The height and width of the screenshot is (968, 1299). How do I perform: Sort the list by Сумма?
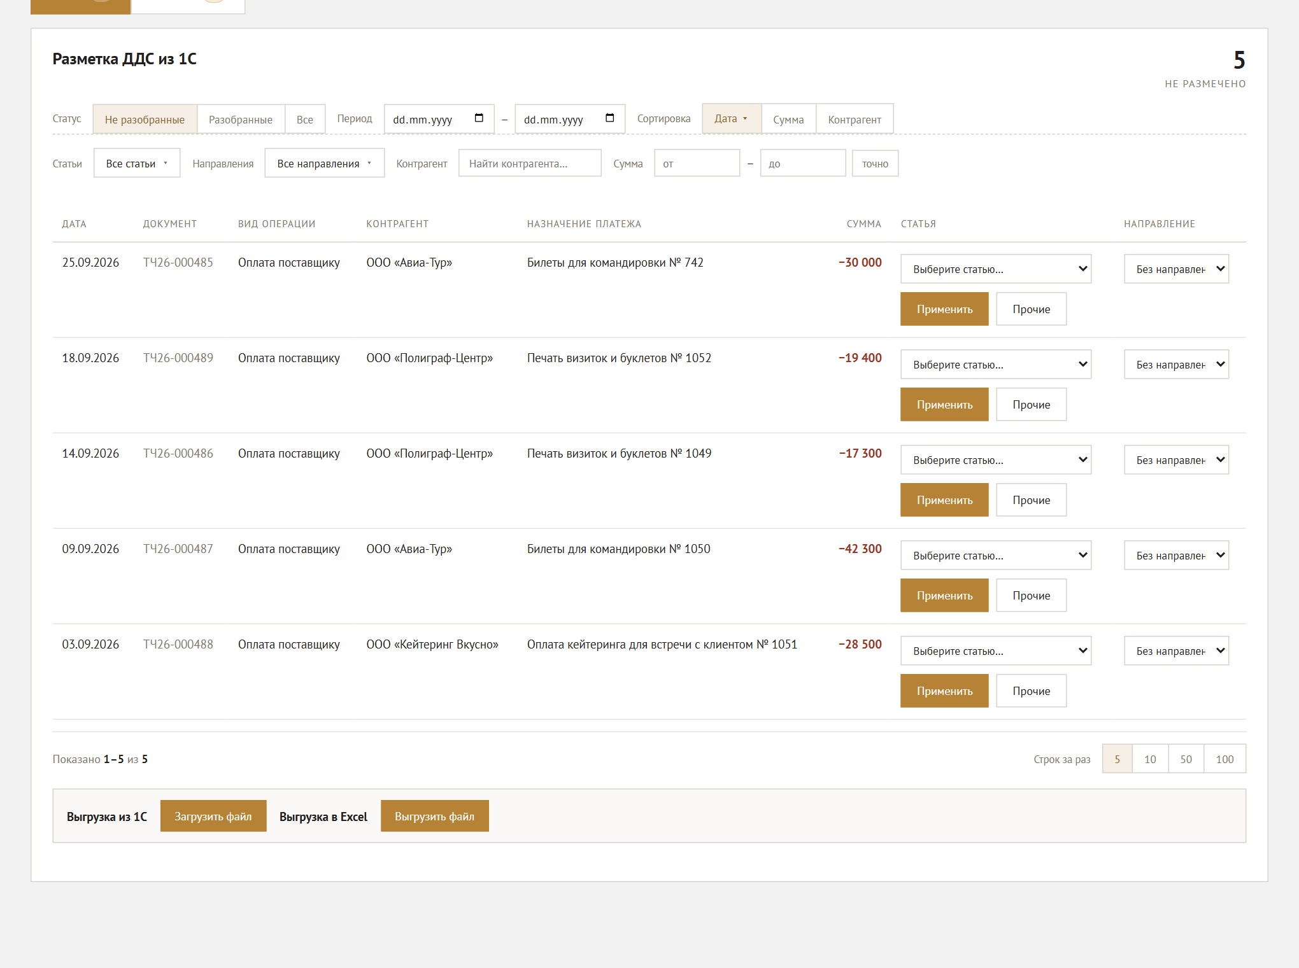(788, 119)
